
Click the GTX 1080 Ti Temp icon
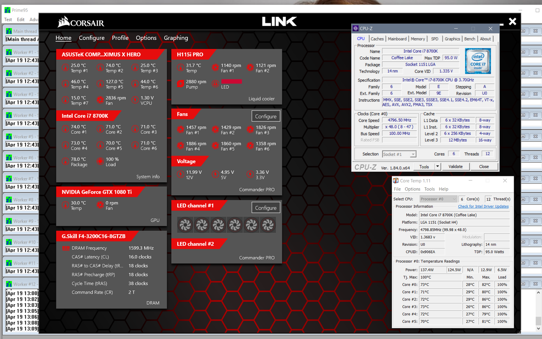coord(65,205)
